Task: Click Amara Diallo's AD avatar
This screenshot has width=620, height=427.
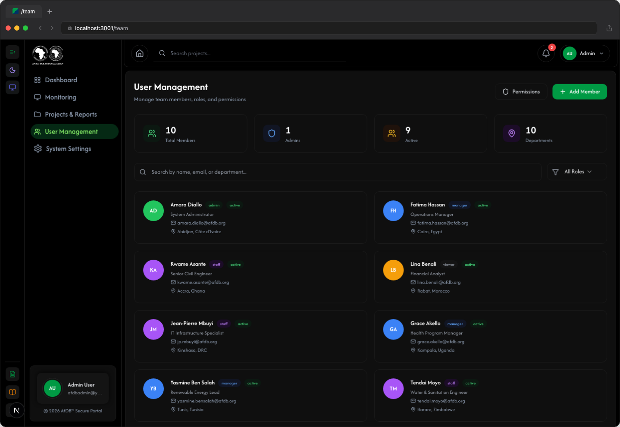Action: 153,211
